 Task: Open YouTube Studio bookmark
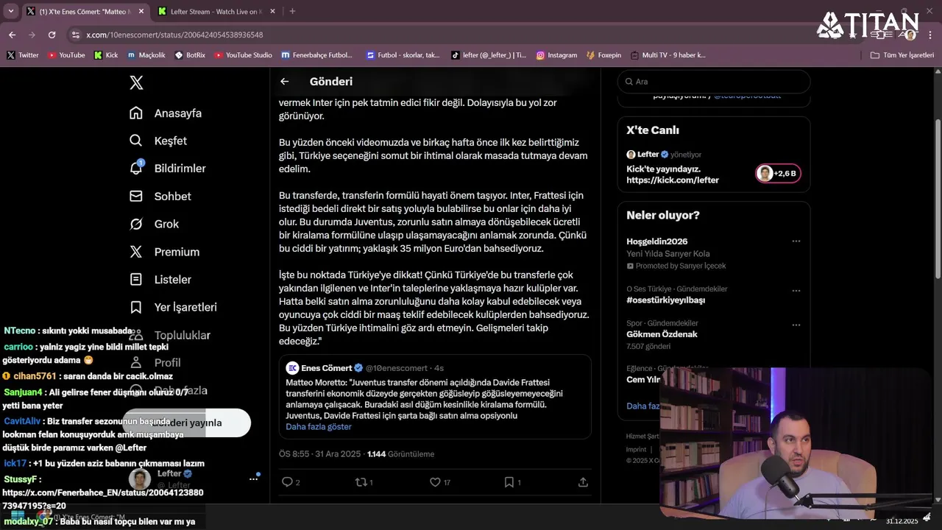click(243, 55)
